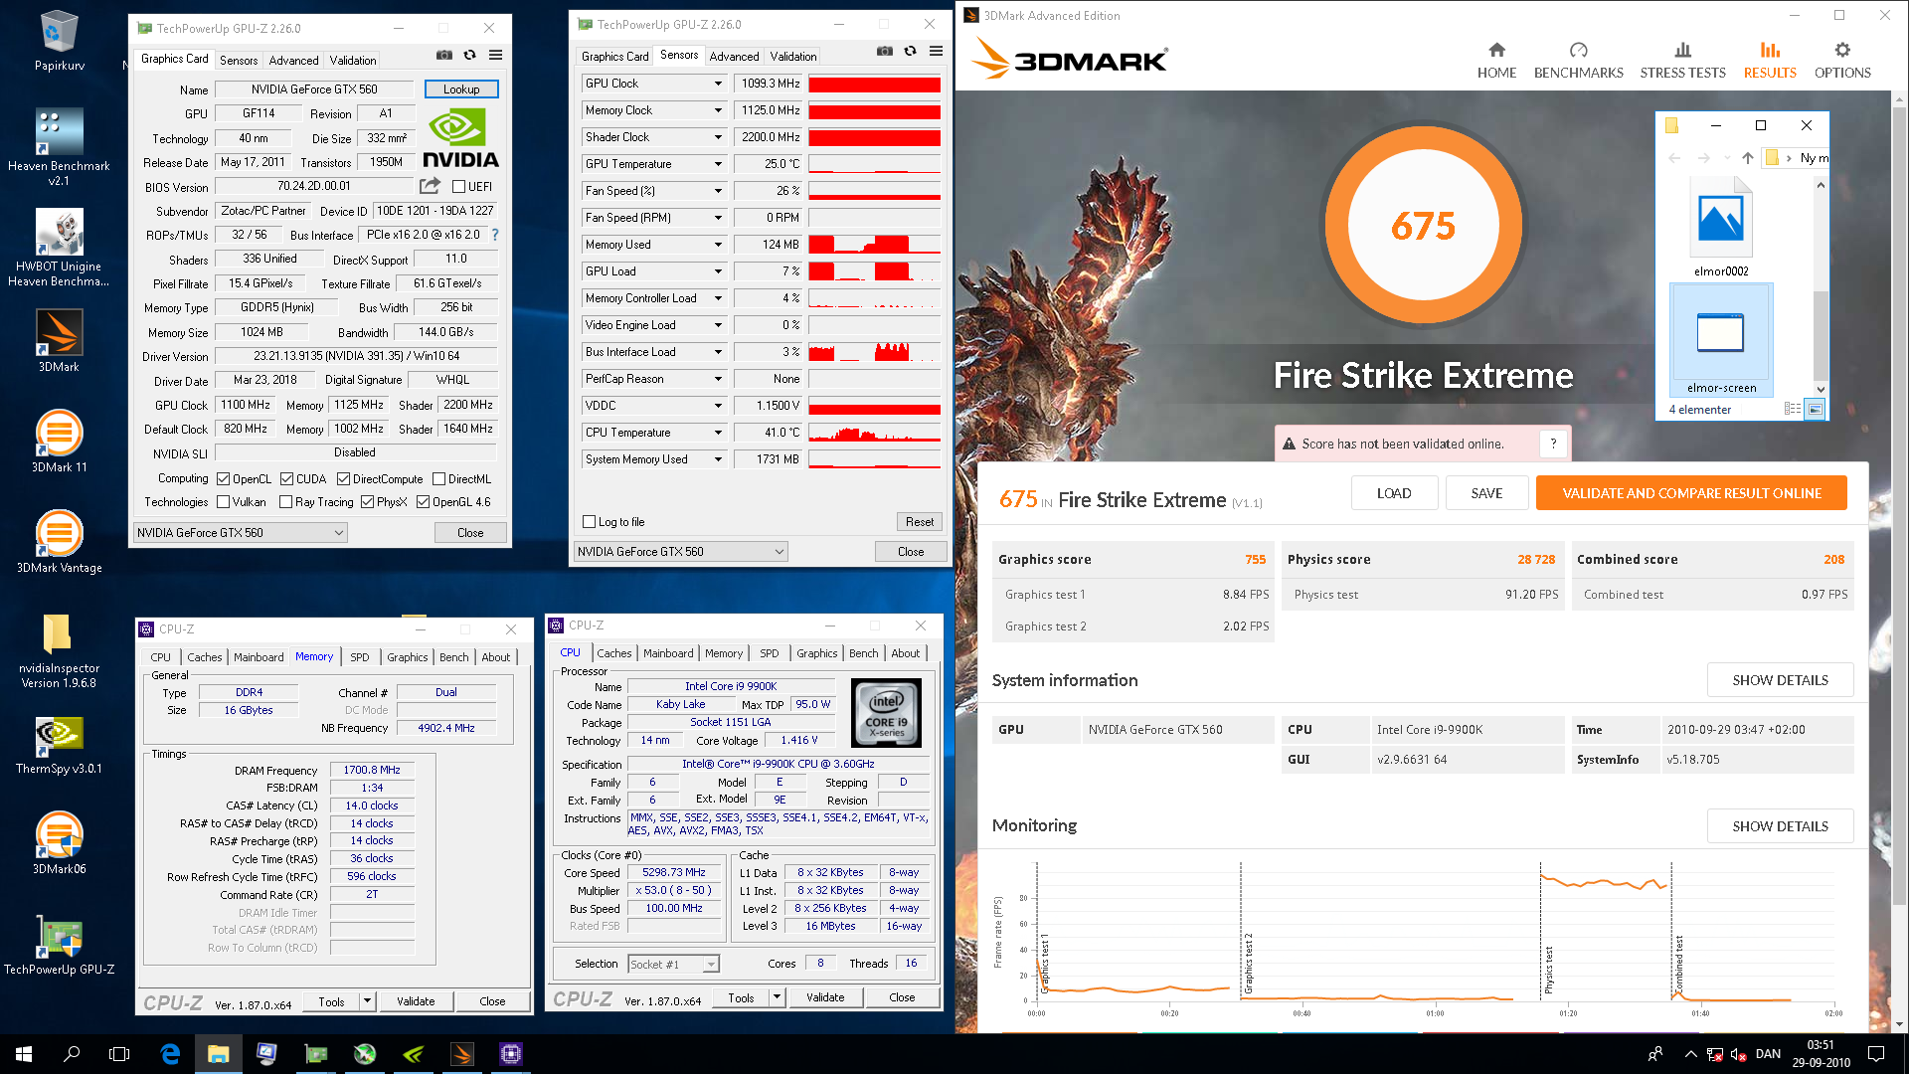This screenshot has height=1074, width=1909.
Task: Open nvidiaInspector folder on desktop
Action: pyautogui.click(x=59, y=650)
